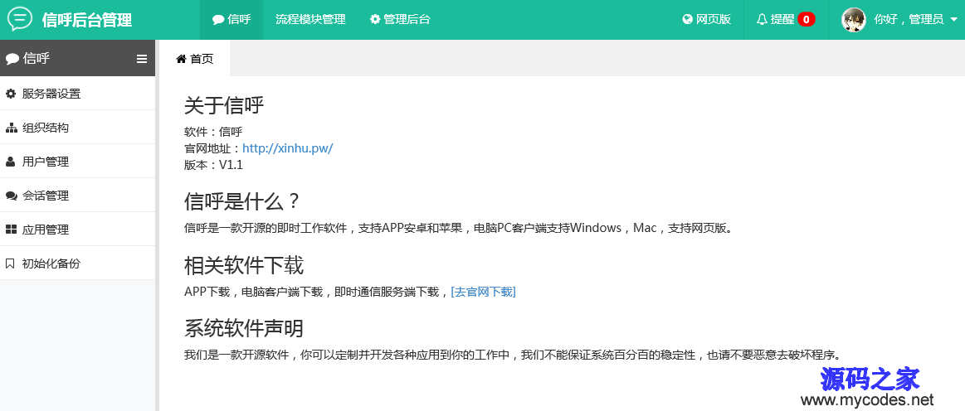Open 初始化备份 in the sidebar
The height and width of the screenshot is (411, 965).
[x=77, y=264]
